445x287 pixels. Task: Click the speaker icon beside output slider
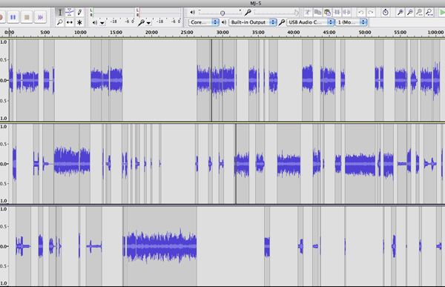(192, 13)
